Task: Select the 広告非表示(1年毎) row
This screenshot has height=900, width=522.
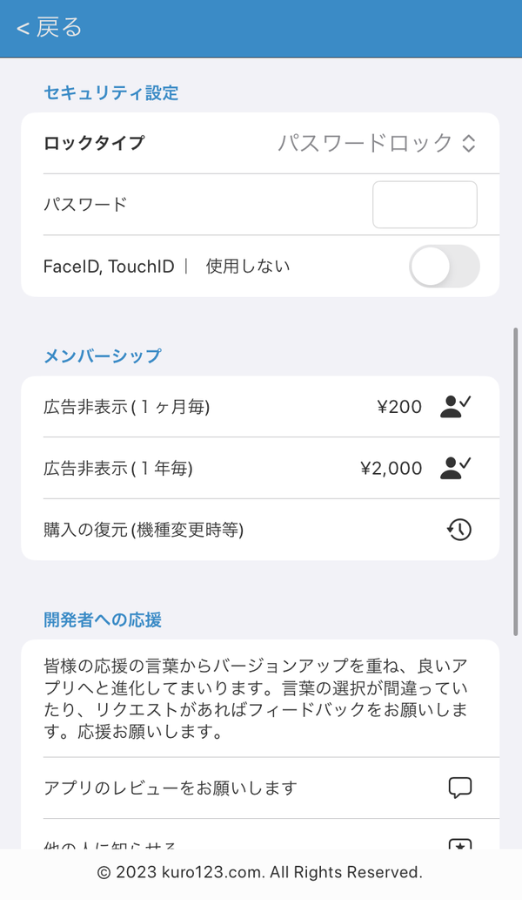Action: coord(260,468)
